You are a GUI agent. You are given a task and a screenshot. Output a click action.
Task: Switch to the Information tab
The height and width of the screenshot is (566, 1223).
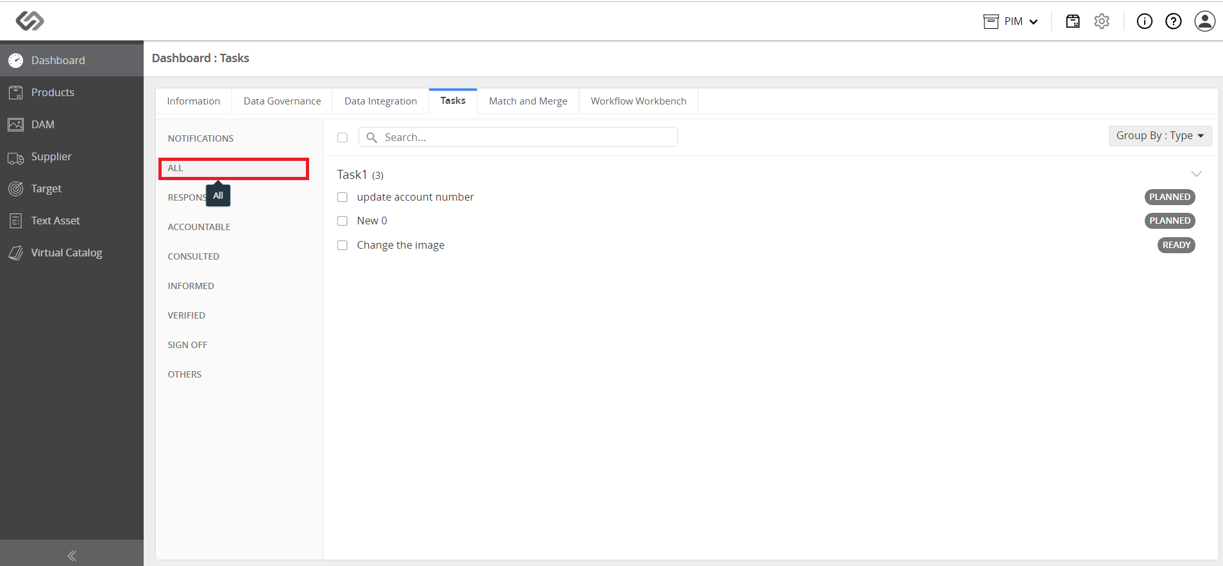point(194,101)
